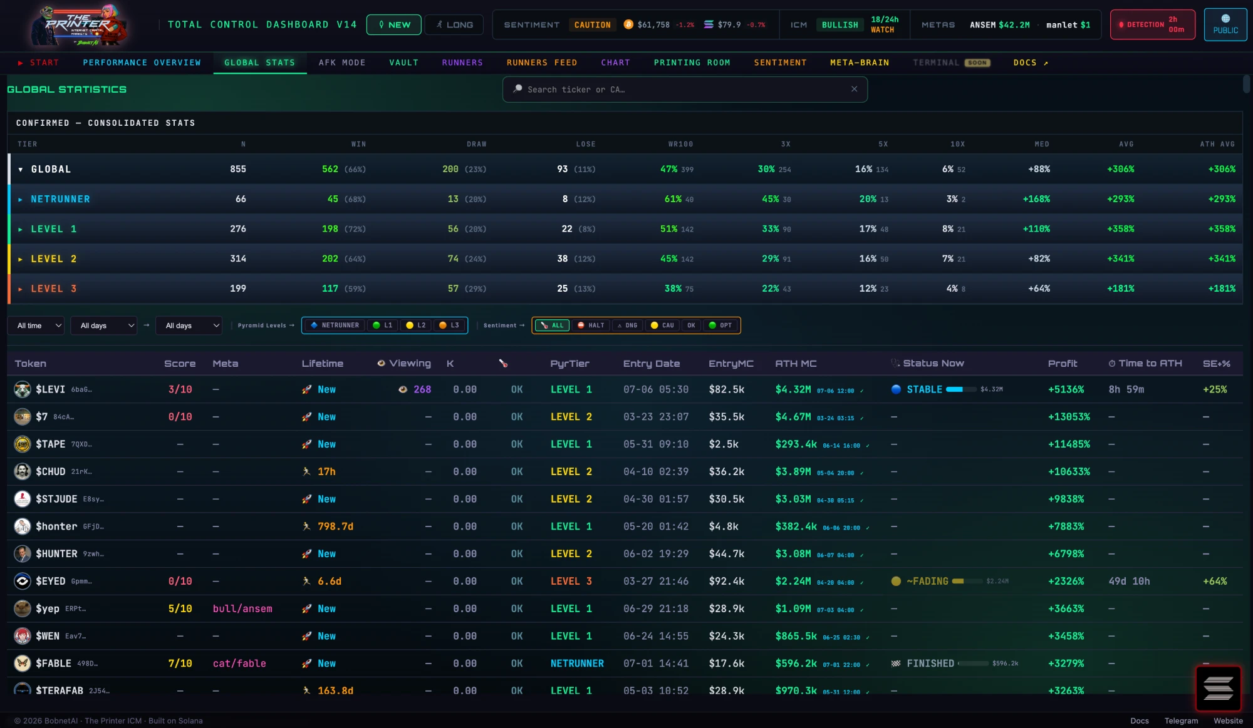Click the $LEVI token avatar

[23, 389]
